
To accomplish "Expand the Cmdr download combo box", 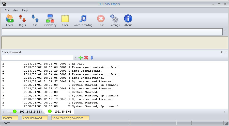I will (x=75, y=58).
